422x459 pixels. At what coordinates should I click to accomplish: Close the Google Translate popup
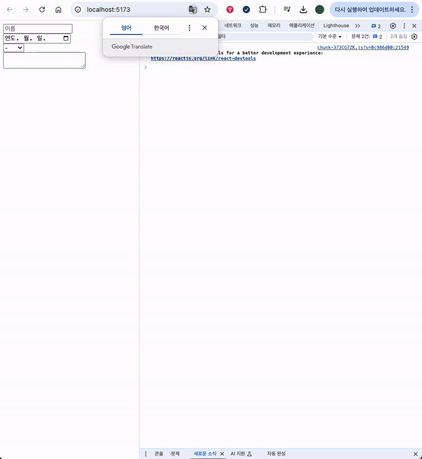(205, 28)
